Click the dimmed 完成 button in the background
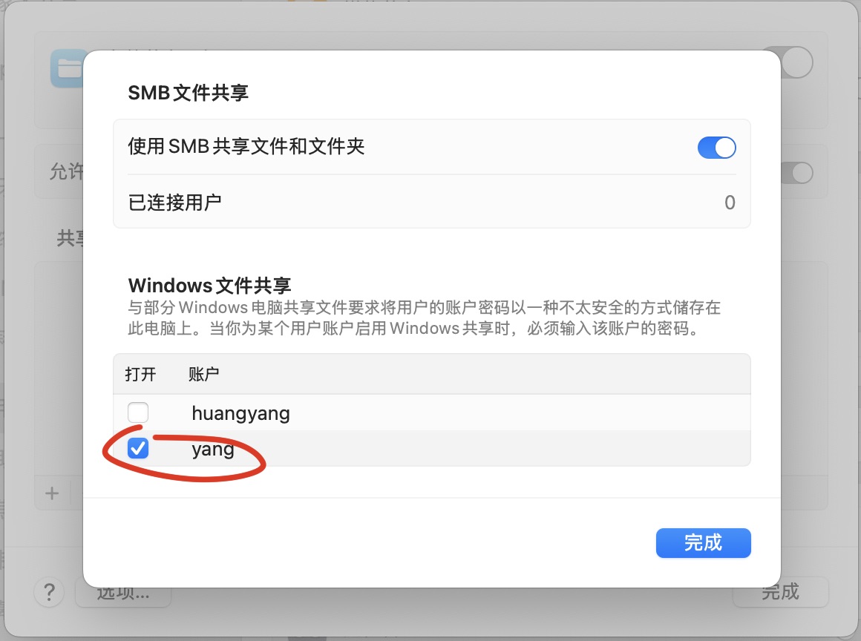This screenshot has width=861, height=641. point(780,592)
